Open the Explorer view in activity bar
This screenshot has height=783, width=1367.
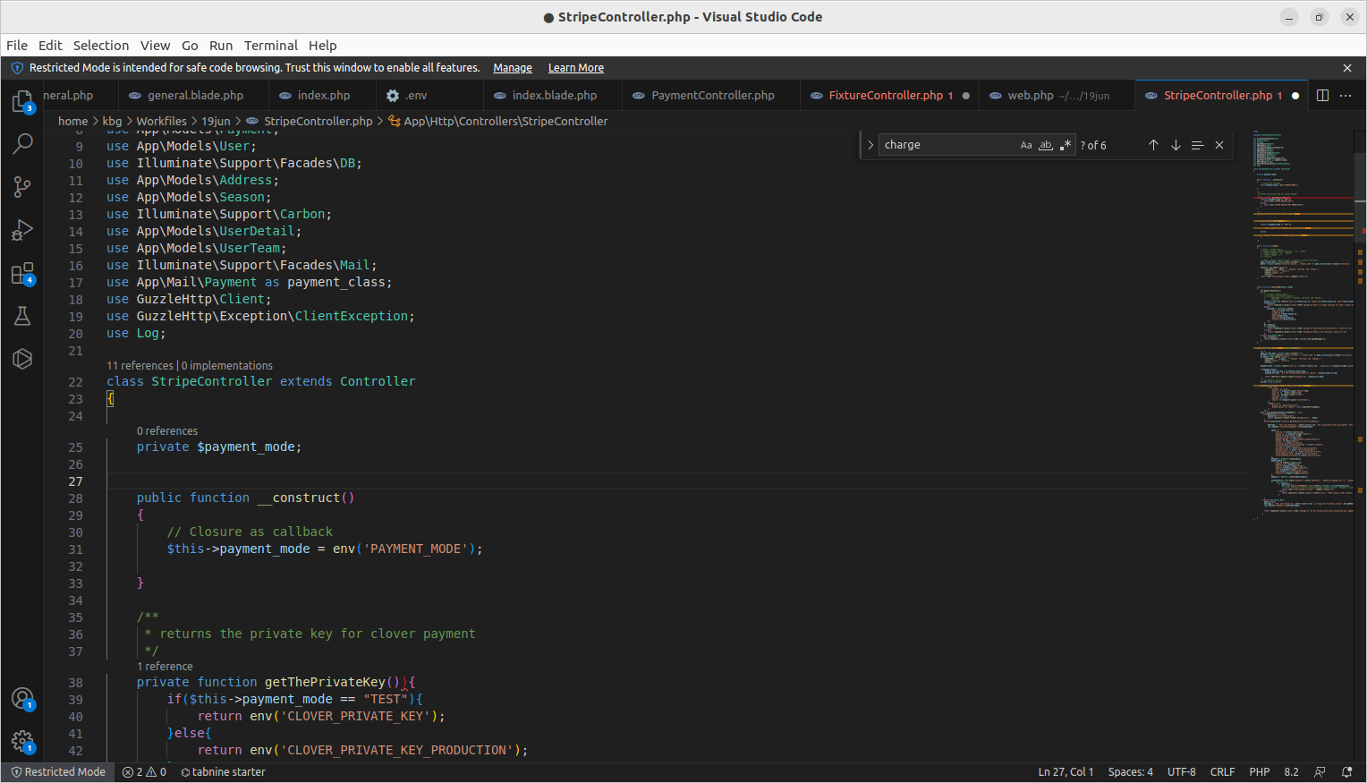pyautogui.click(x=22, y=101)
